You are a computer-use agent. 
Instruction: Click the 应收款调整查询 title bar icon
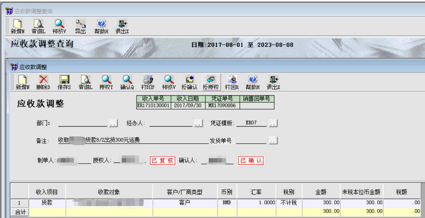pos(9,11)
